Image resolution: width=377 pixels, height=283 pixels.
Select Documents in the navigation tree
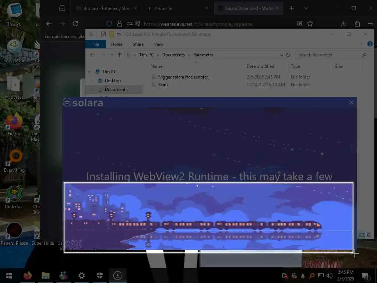pyautogui.click(x=116, y=90)
